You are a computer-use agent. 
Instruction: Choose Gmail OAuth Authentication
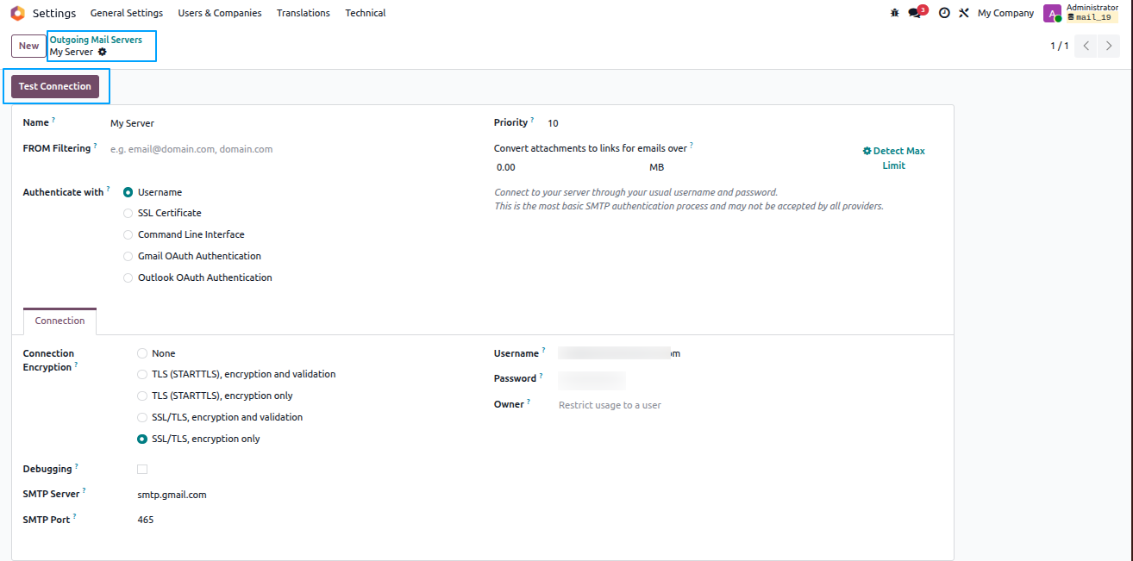click(128, 256)
